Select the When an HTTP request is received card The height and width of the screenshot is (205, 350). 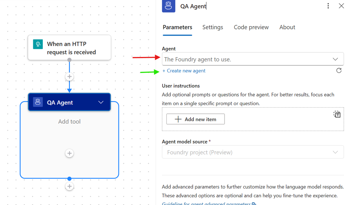pos(69,47)
